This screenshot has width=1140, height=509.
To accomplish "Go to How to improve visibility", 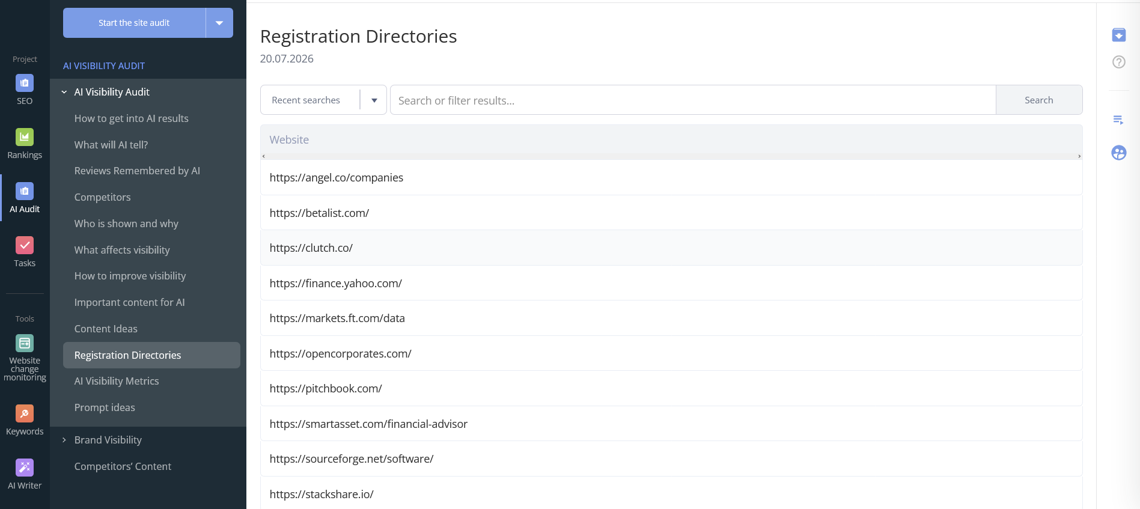I will [x=130, y=276].
